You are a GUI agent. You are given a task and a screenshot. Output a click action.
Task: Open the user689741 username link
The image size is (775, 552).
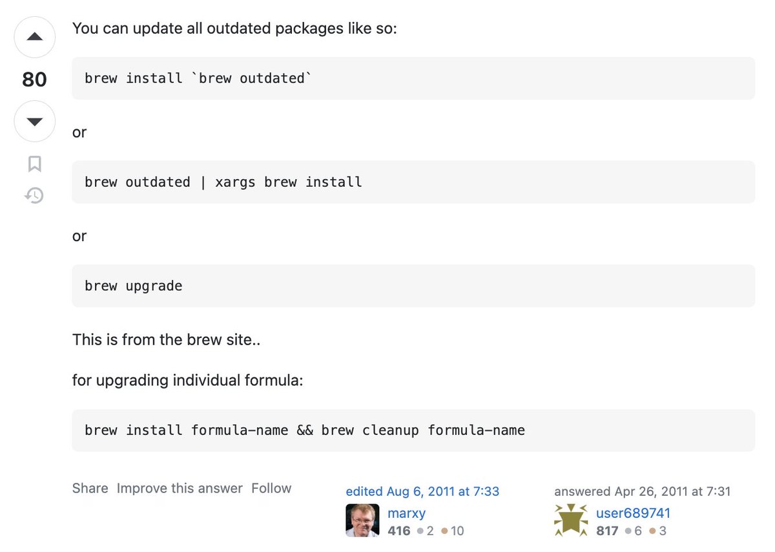(x=633, y=513)
